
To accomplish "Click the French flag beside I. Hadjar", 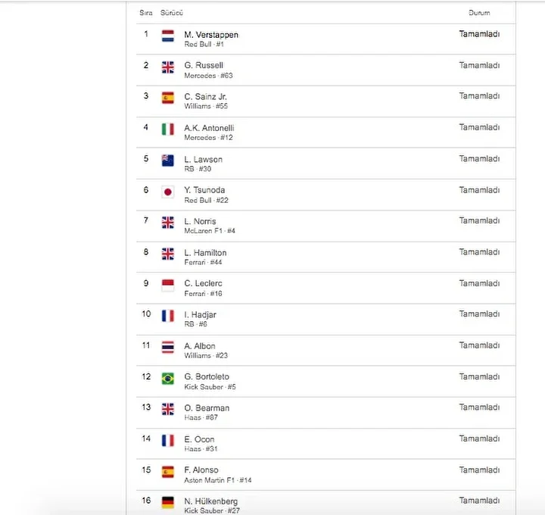I will (x=168, y=316).
